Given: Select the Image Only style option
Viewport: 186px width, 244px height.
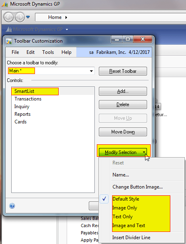Looking at the screenshot, I should pos(141,208).
